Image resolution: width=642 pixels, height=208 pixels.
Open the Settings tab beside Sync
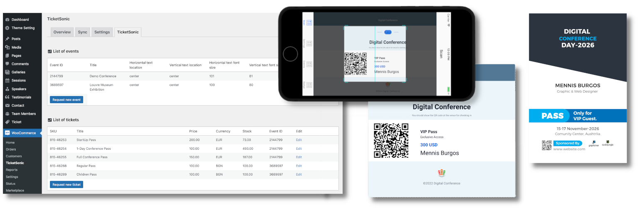pyautogui.click(x=102, y=32)
